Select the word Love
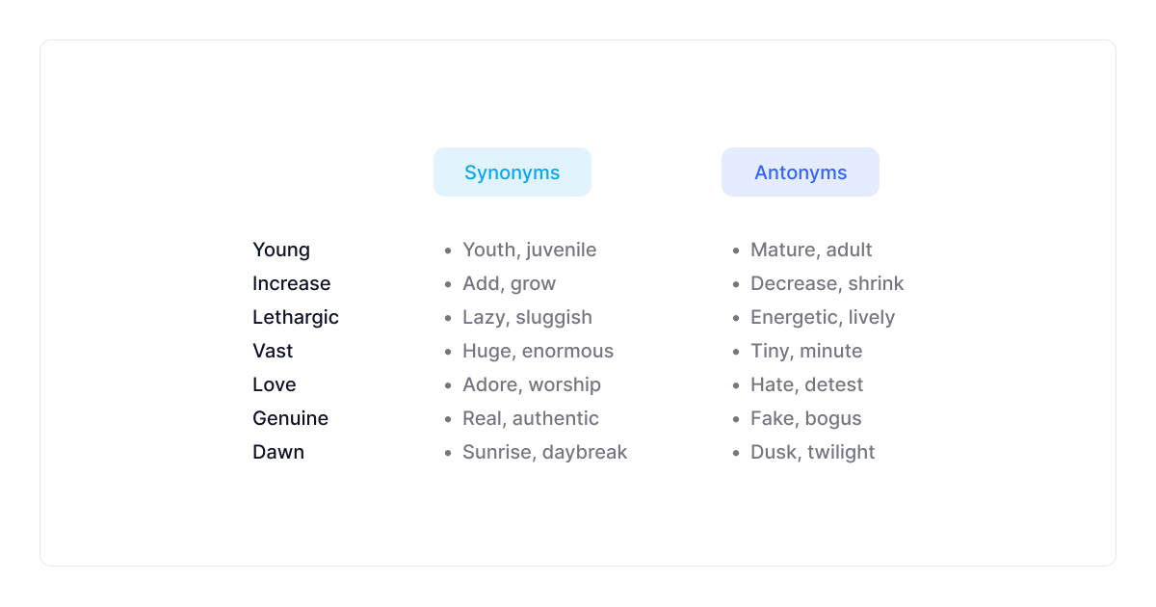 coord(275,384)
